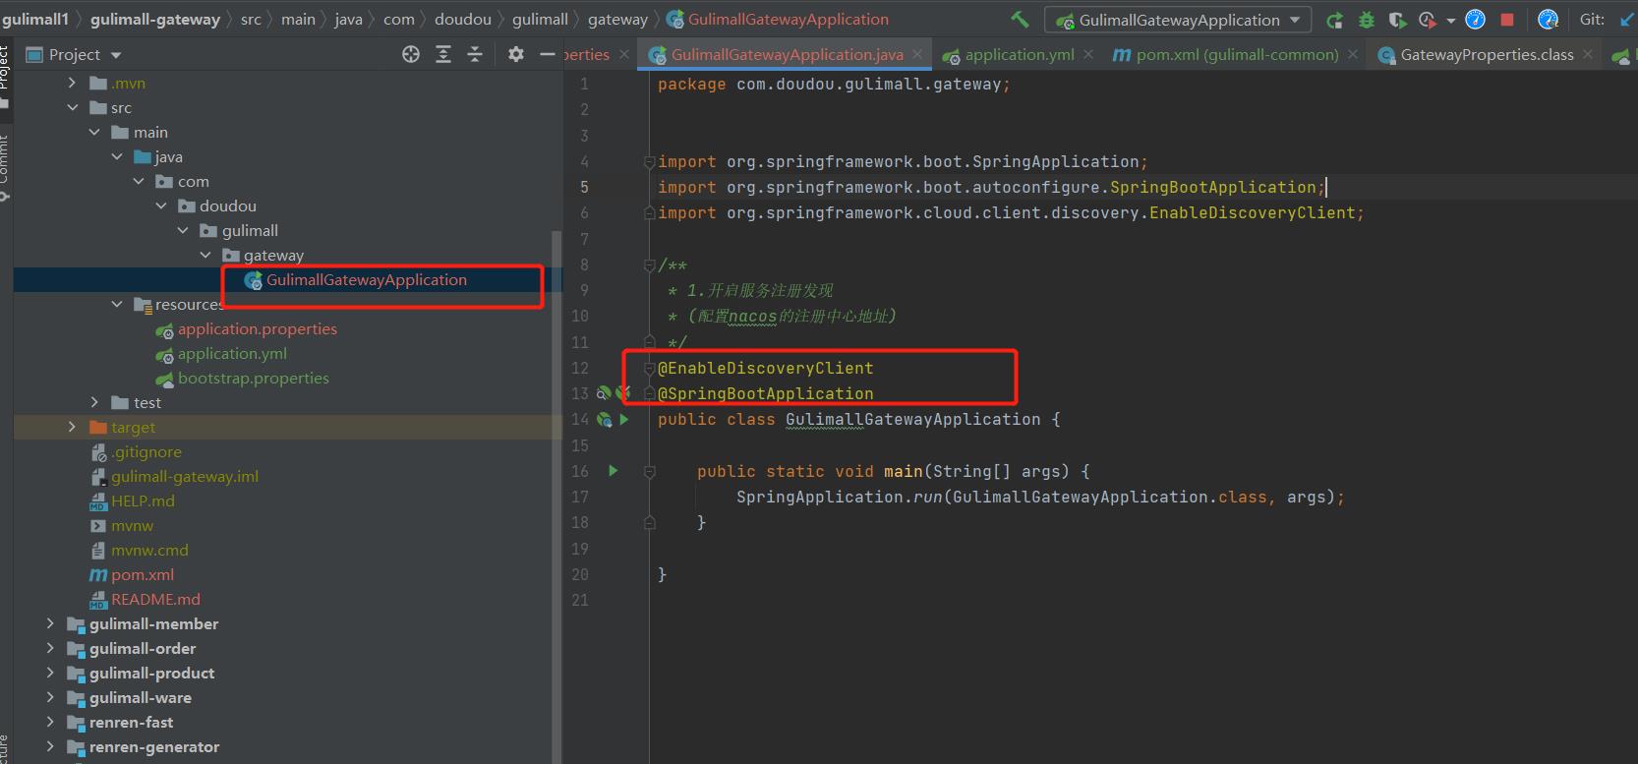Select GulimallGatewayApplication in project tree
Screen dimensions: 1638x764
366,280
